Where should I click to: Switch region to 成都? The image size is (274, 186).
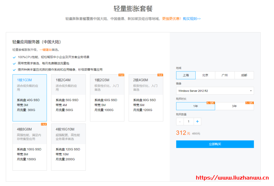244,75
